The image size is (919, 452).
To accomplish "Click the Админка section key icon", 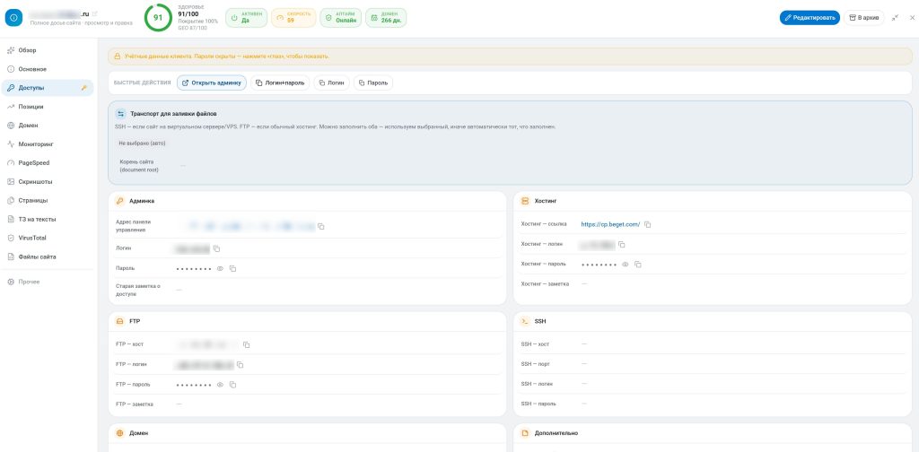I will point(119,201).
